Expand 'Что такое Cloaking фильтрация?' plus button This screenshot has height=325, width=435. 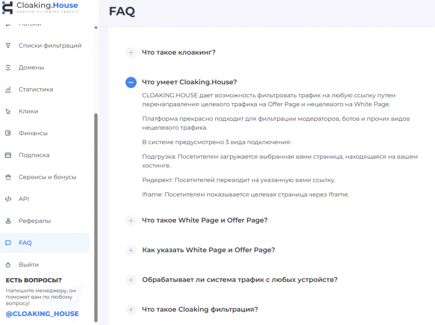(131, 310)
